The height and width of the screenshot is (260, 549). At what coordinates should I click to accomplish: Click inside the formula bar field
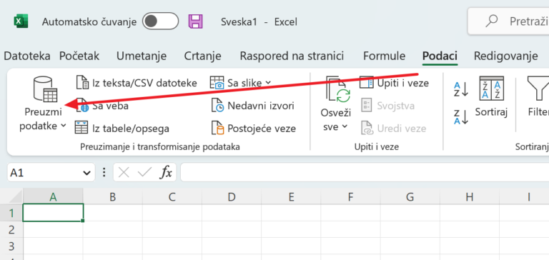(x=365, y=173)
